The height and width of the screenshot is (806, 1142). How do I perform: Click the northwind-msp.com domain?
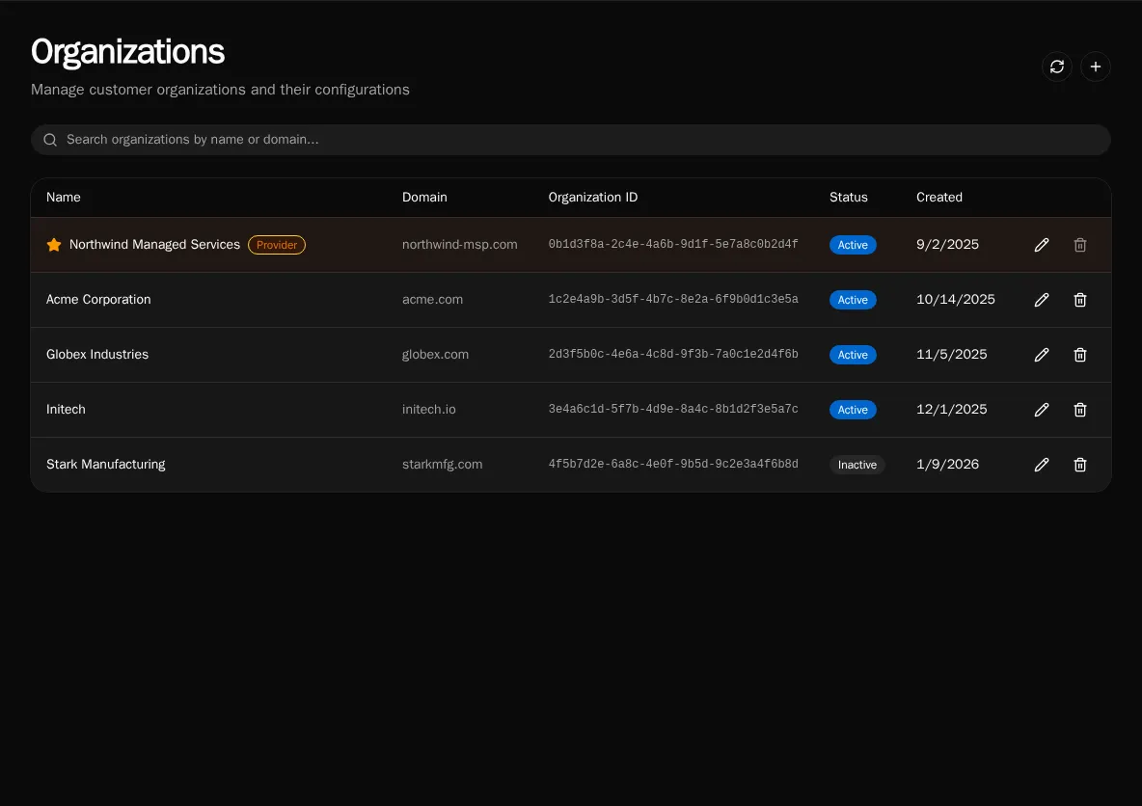[x=459, y=245]
